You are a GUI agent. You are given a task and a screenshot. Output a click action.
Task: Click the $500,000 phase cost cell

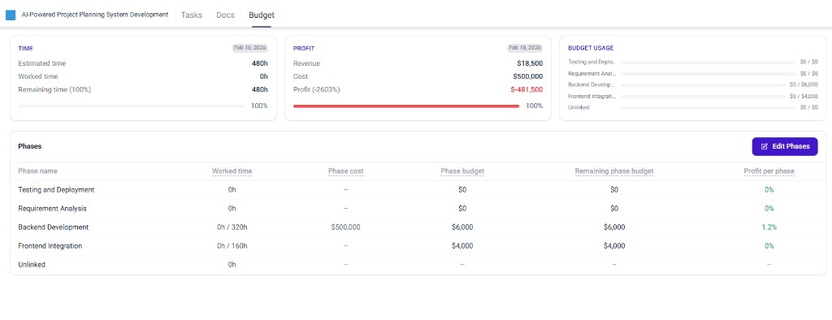345,227
